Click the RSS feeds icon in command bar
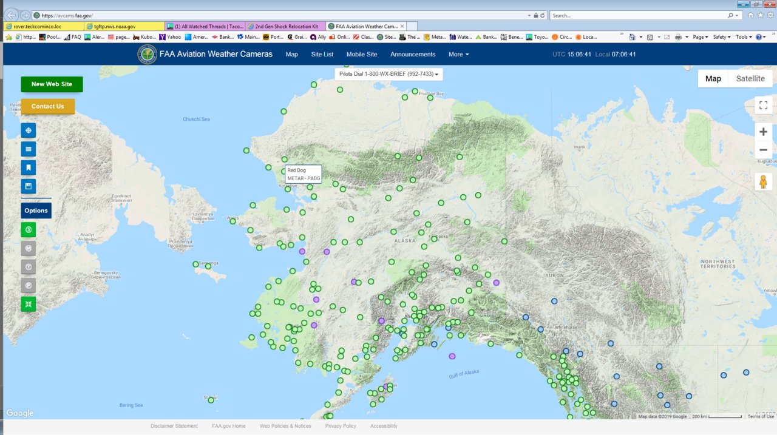Screen dimensions: 777x435 (650, 37)
